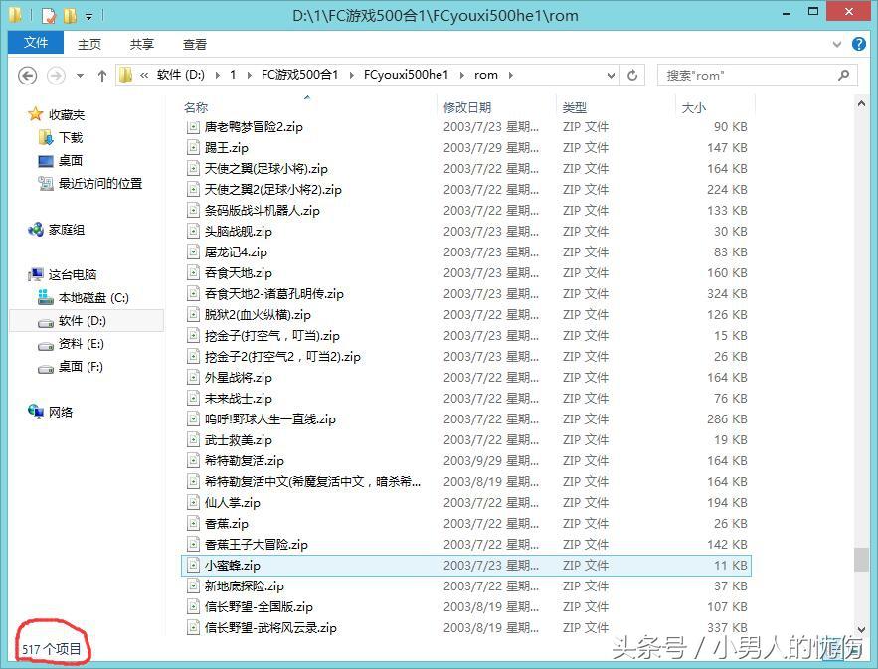Sort by 修改日期 column header

[x=467, y=107]
